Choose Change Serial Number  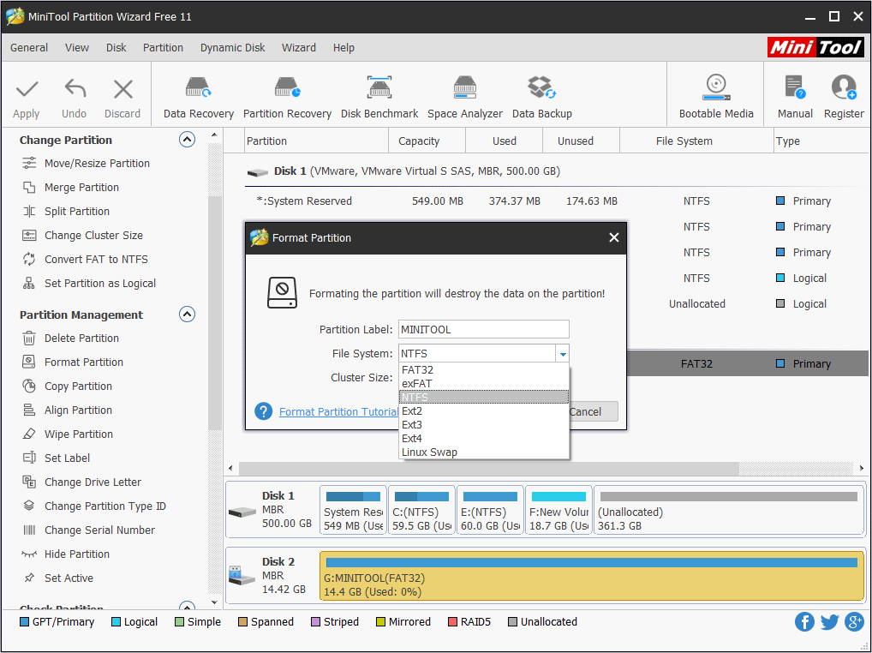[x=99, y=529]
